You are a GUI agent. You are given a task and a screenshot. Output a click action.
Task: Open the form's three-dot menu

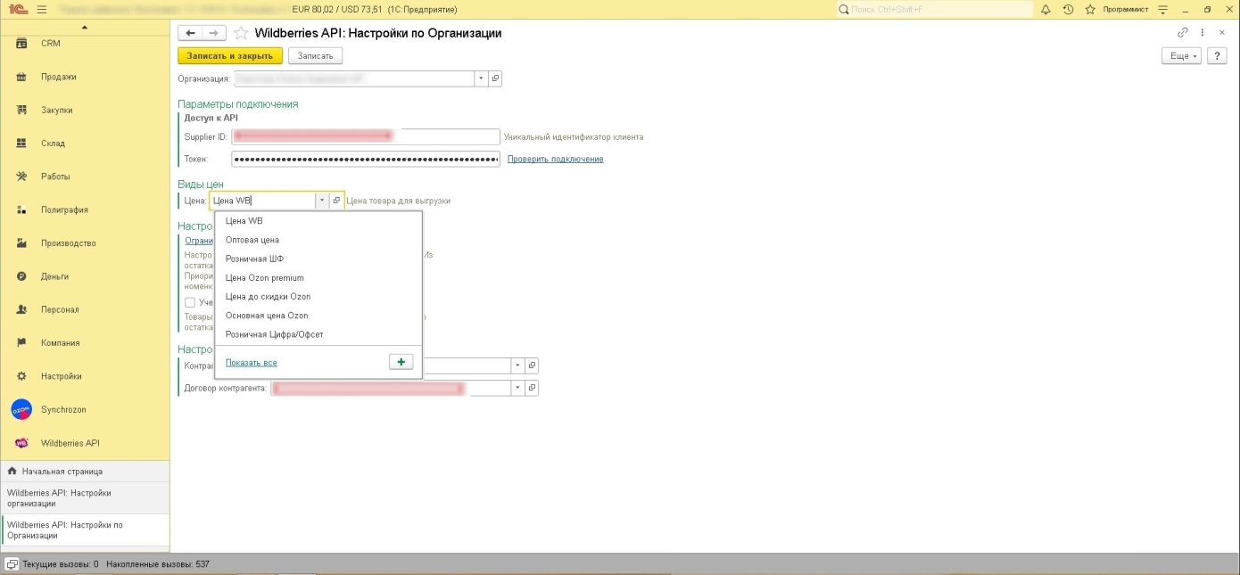(1203, 32)
